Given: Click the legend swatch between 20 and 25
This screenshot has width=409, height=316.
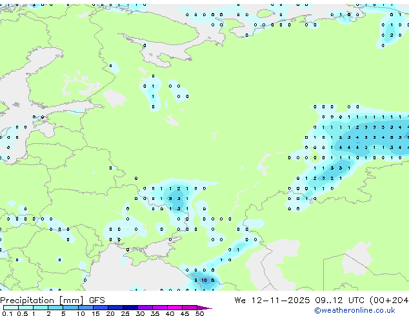Looking at the screenshot, I should 115,308.
